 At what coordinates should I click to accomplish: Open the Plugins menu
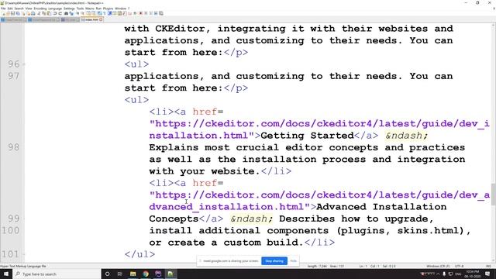tap(108, 9)
